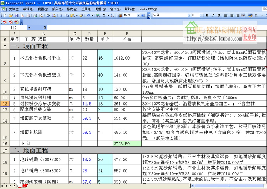The height and width of the screenshot is (189, 267).
Task: Click the second Adobe PDF e-mail icon
Action: coord(11,22)
